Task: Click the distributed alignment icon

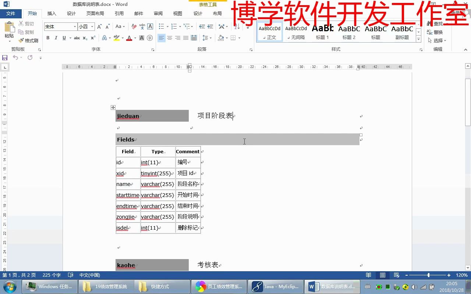Action: click(194, 38)
